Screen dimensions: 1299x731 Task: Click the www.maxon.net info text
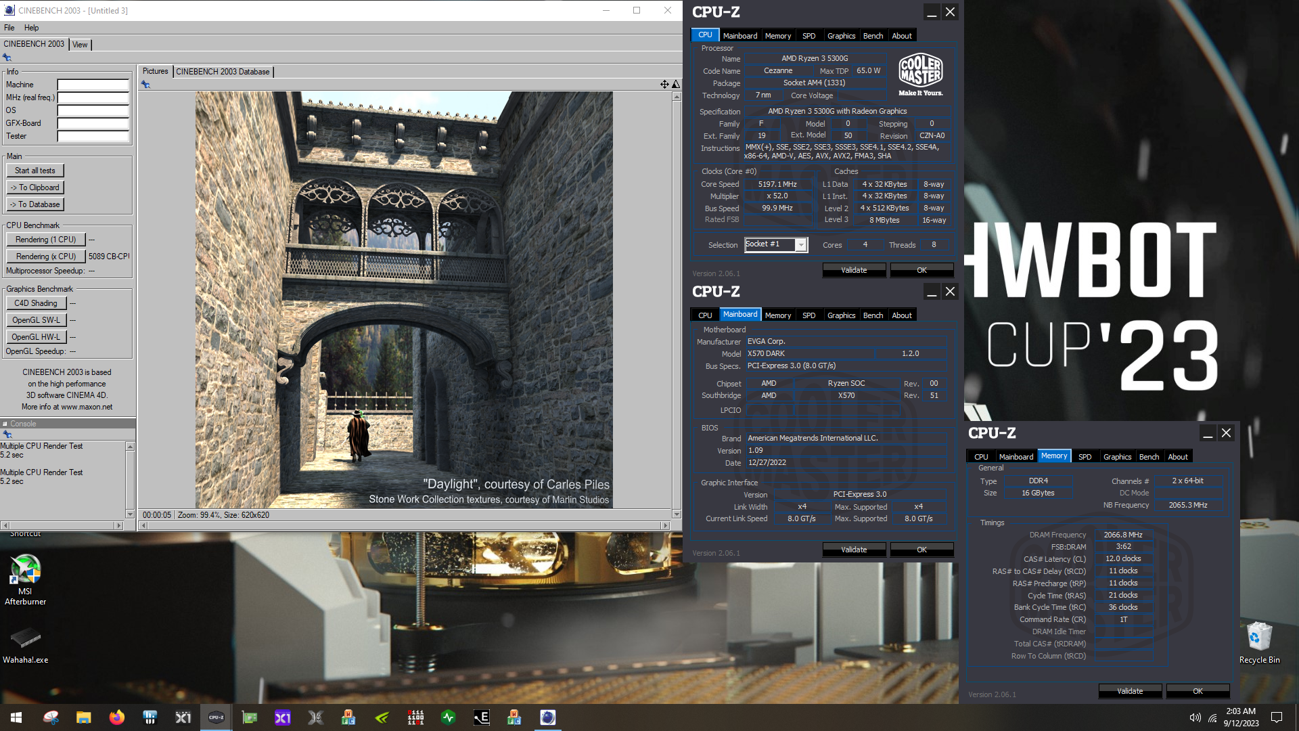pos(87,407)
